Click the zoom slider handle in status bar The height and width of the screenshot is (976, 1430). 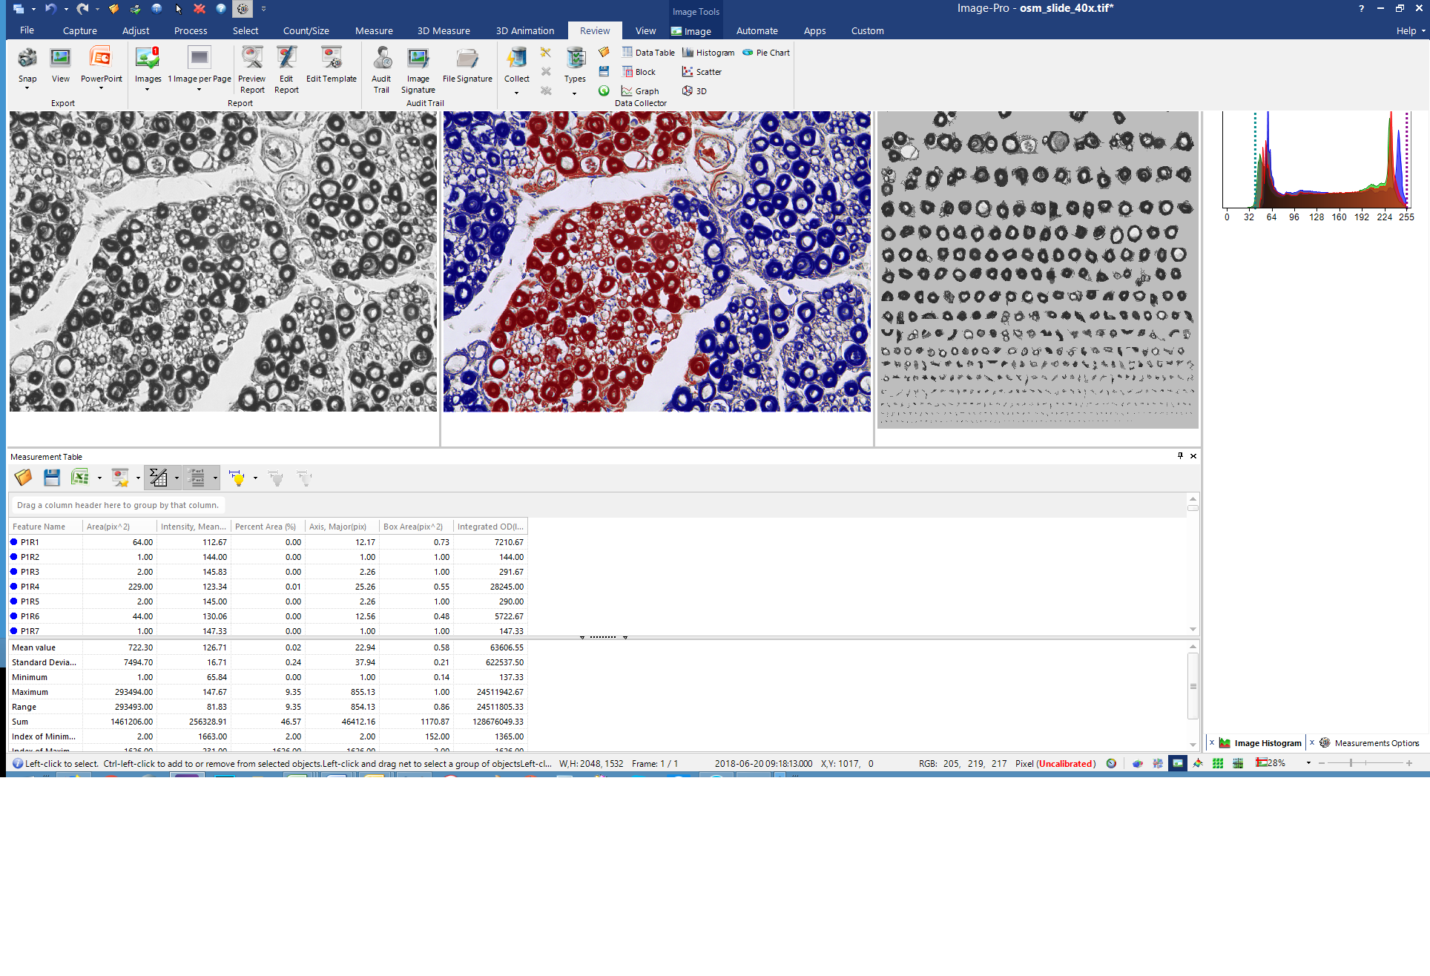pyautogui.click(x=1351, y=763)
